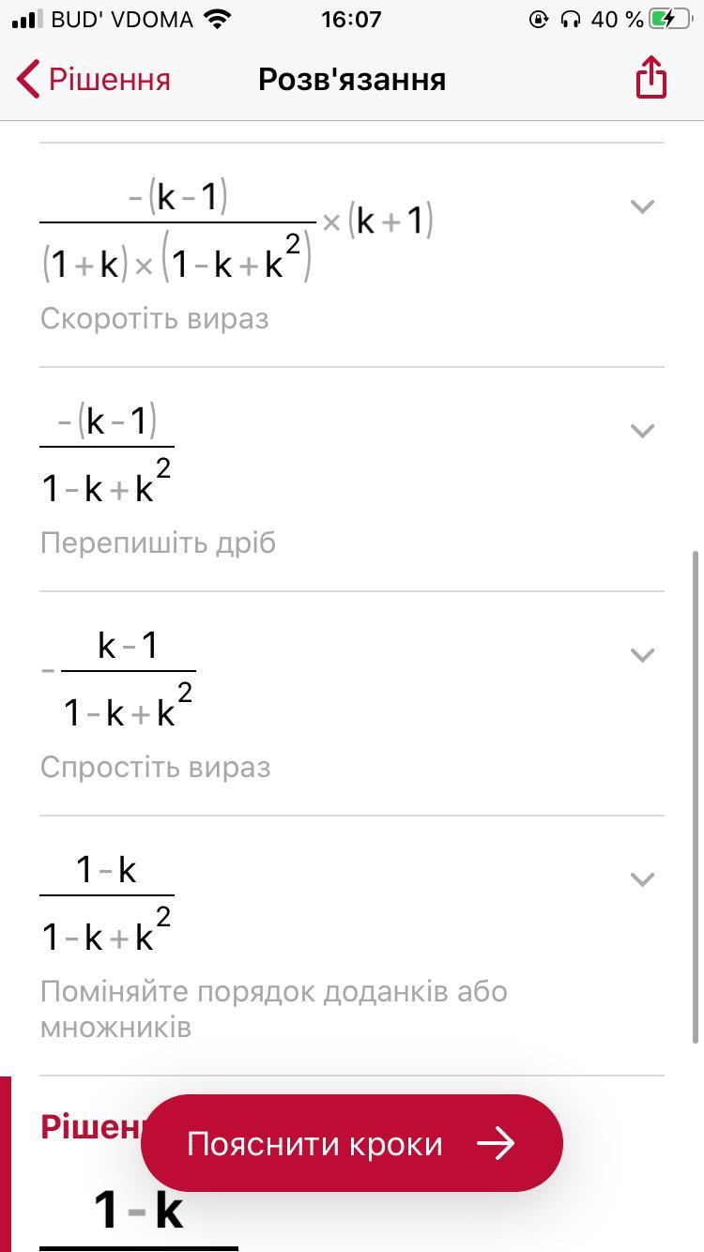
Task: Expand the Спростіть вираз step
Action: [642, 655]
